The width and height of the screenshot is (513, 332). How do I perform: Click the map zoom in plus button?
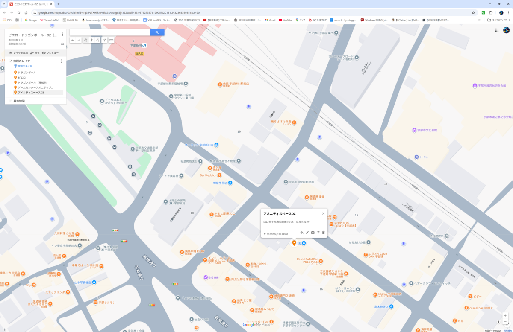(505, 316)
